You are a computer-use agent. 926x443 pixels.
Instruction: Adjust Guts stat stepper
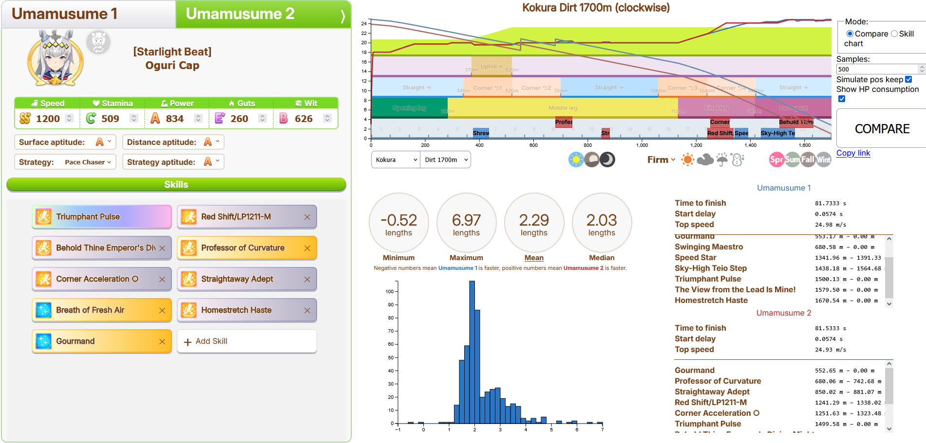(x=263, y=118)
